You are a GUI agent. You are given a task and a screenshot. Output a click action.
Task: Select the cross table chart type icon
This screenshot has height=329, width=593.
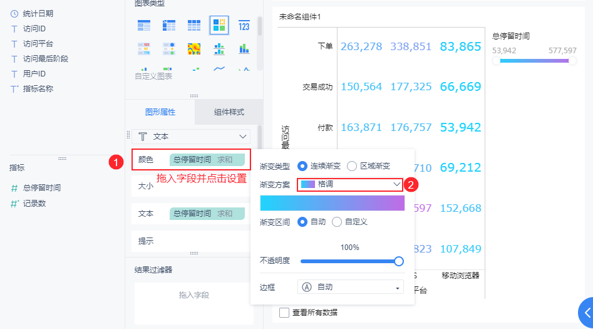tap(168, 25)
